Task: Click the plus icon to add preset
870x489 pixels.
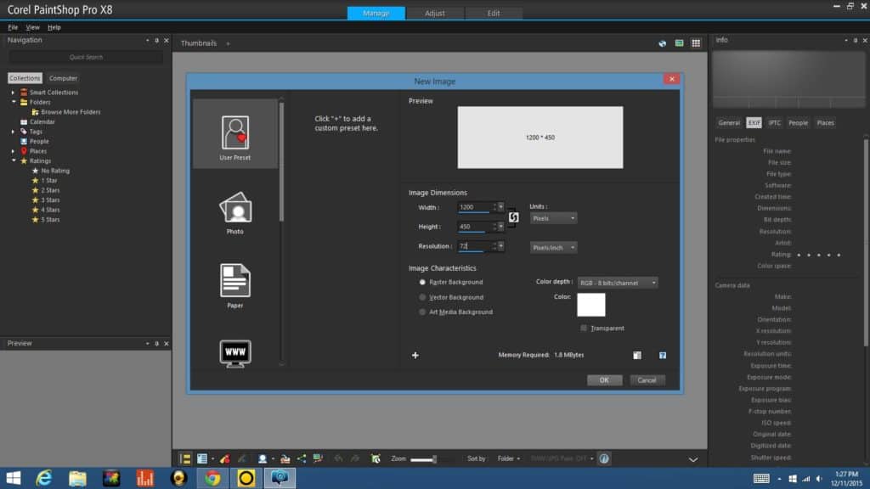Action: click(x=415, y=356)
